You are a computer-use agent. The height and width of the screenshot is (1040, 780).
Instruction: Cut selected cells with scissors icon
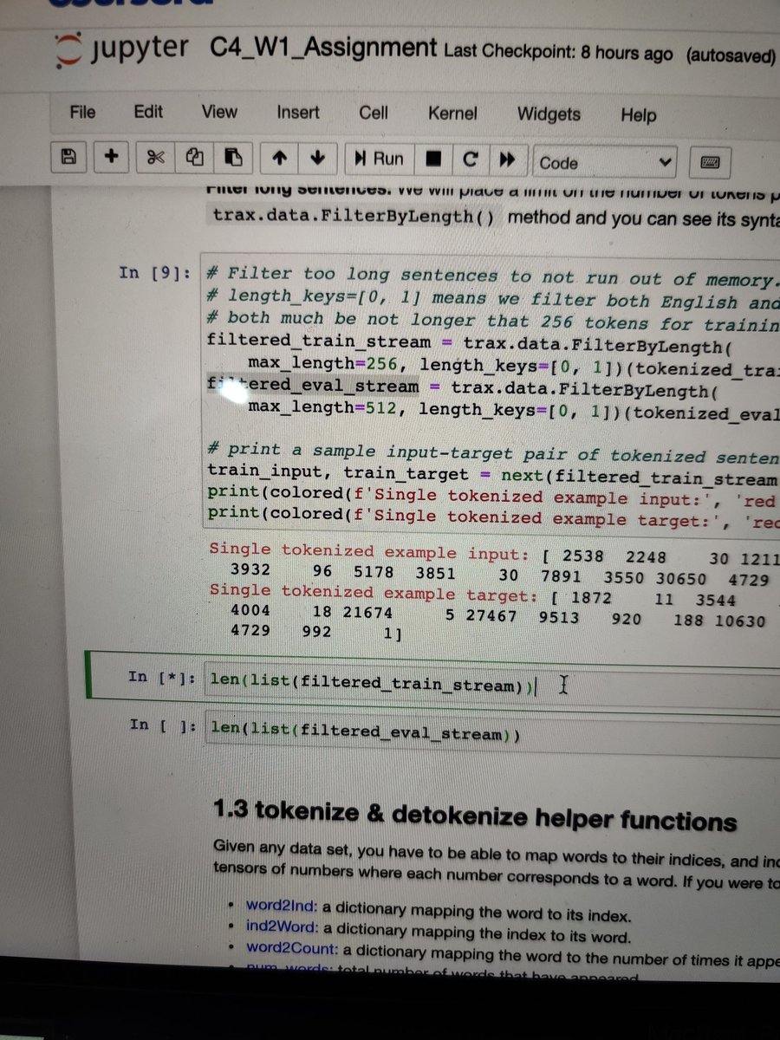click(156, 158)
